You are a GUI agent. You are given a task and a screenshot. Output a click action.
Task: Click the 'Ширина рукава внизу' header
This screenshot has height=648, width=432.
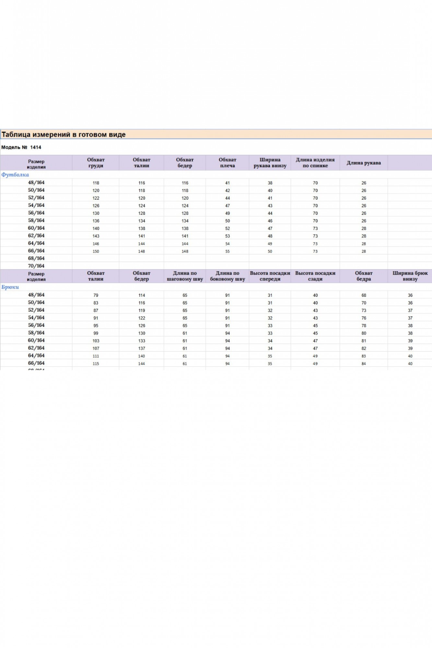point(270,163)
